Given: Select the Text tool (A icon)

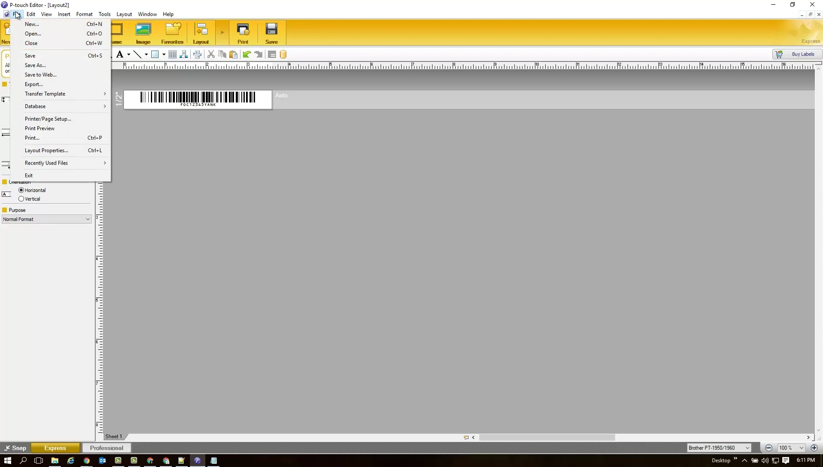Looking at the screenshot, I should [120, 54].
